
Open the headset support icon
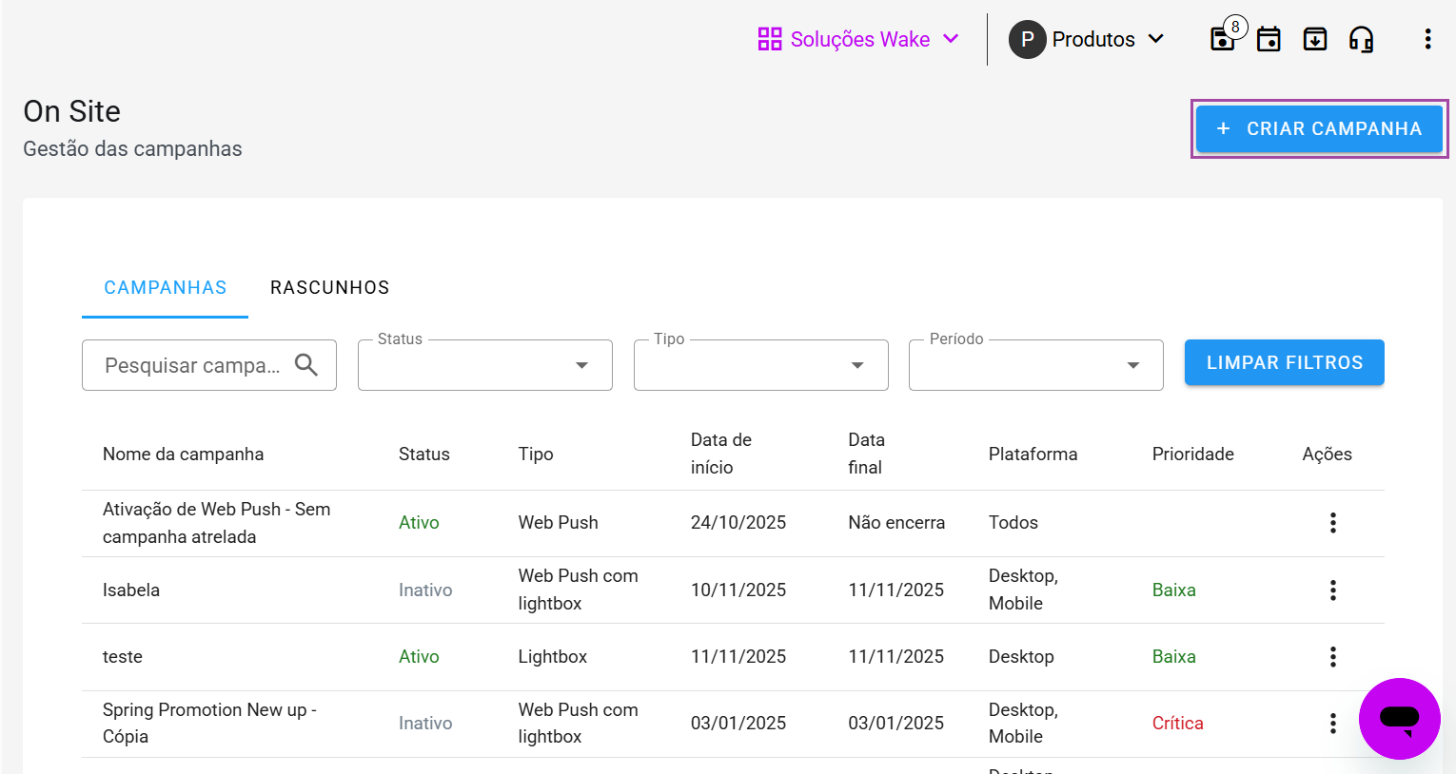point(1361,39)
